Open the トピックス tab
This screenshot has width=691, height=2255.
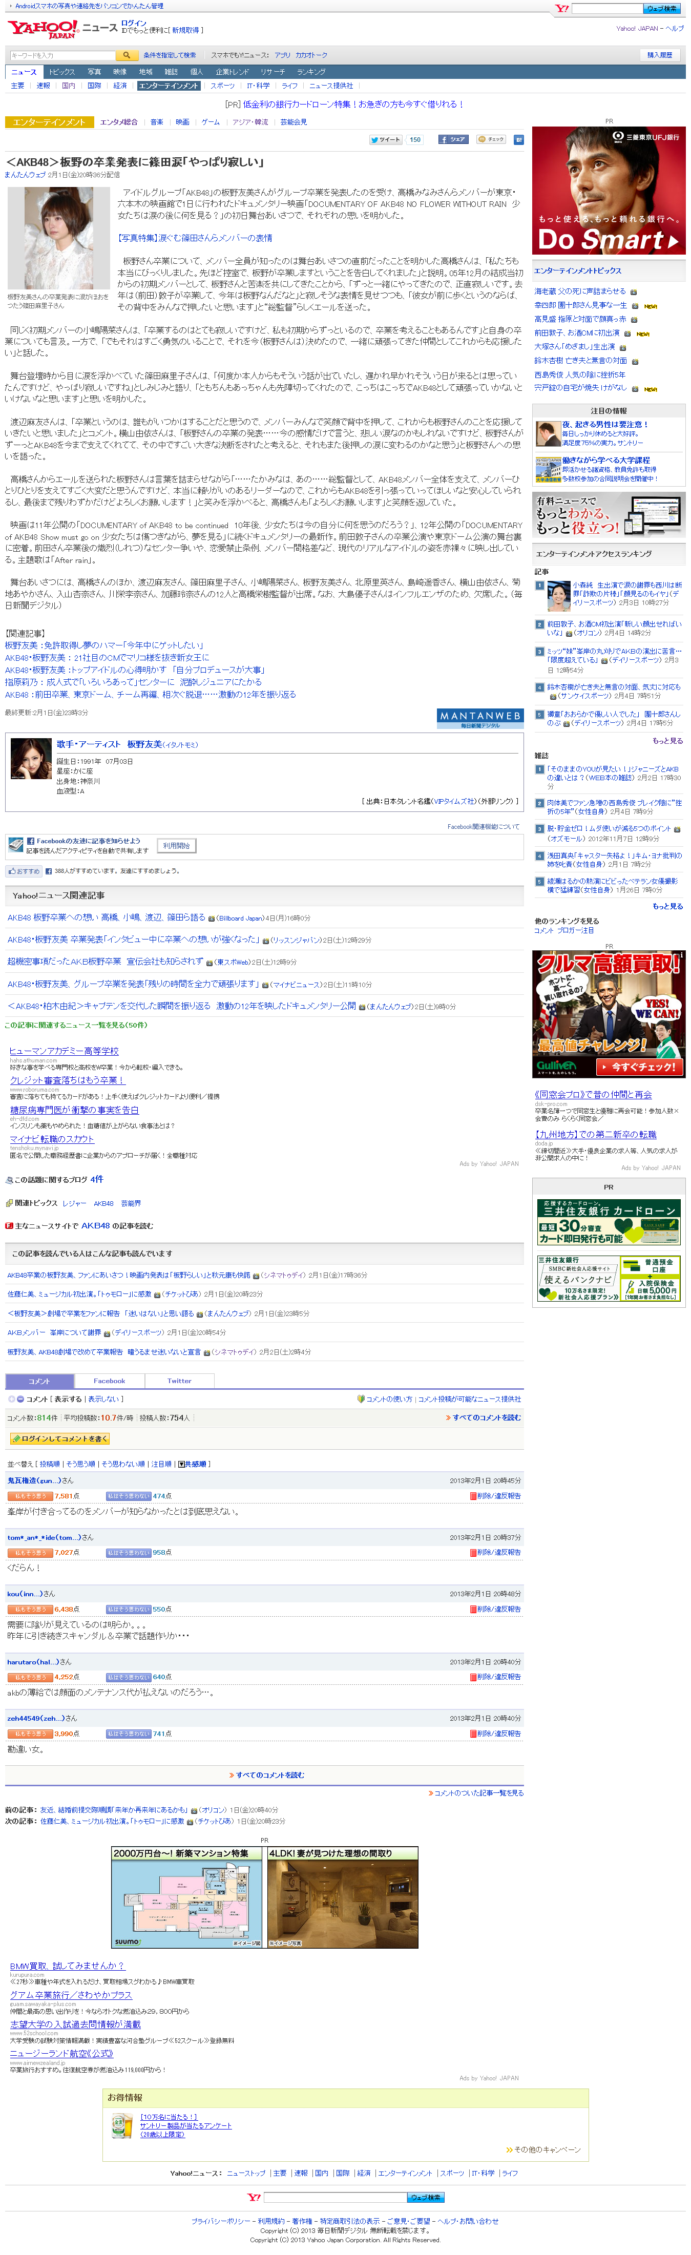(62, 72)
